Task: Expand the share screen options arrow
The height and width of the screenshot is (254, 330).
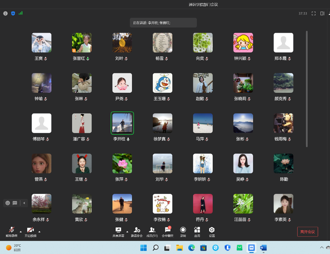Action: [x=127, y=232]
